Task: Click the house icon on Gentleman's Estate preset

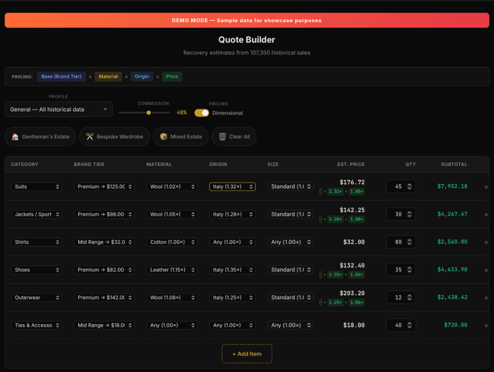Action: [14, 137]
